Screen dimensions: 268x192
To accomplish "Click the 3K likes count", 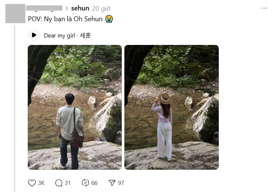I will tap(41, 183).
